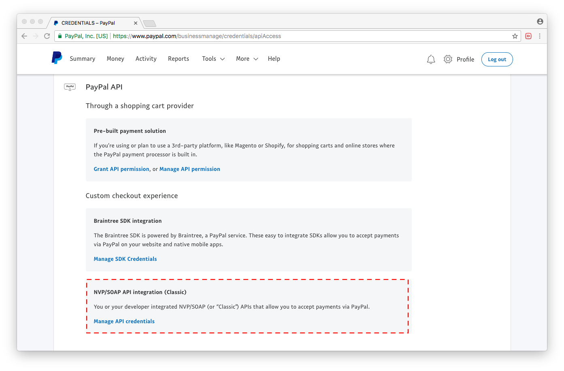Go to the Summary page
The height and width of the screenshot is (371, 564).
[x=83, y=59]
